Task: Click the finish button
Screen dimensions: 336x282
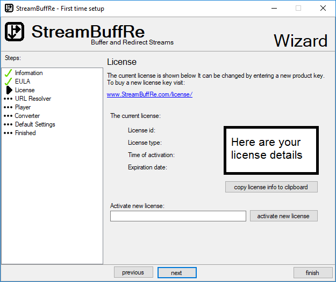Action: [x=312, y=273]
